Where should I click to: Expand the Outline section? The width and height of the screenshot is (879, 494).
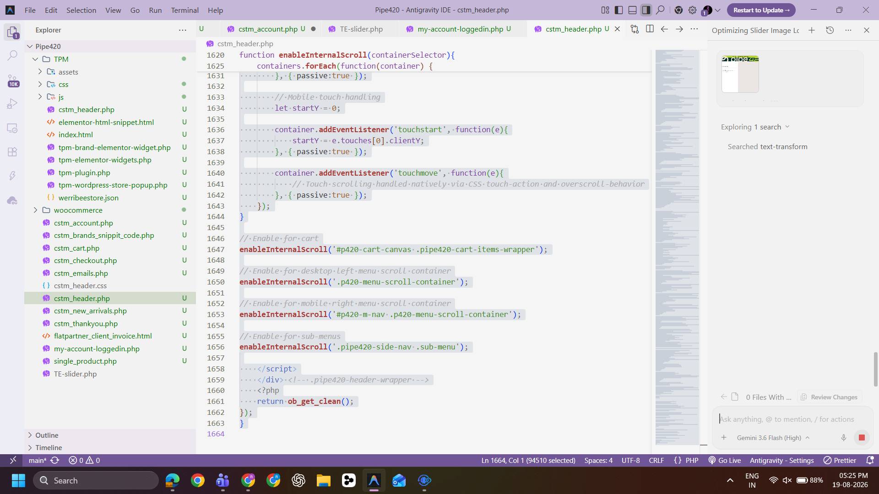[110, 435]
